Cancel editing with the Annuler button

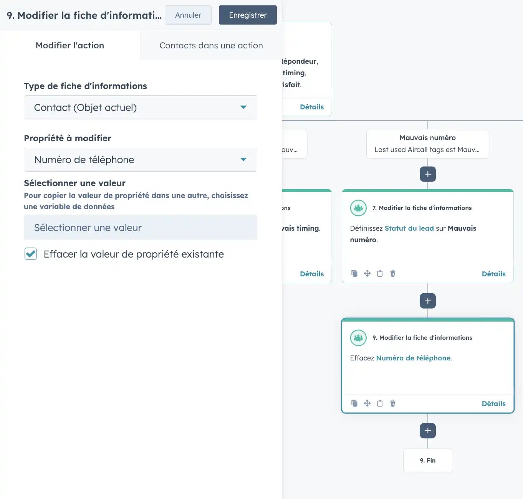[x=188, y=15]
